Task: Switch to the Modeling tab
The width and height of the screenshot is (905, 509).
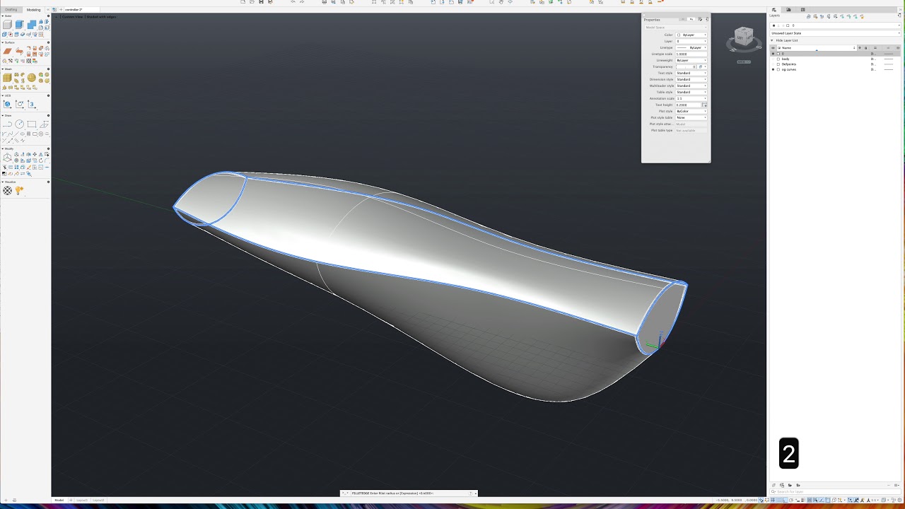Action: [33, 10]
